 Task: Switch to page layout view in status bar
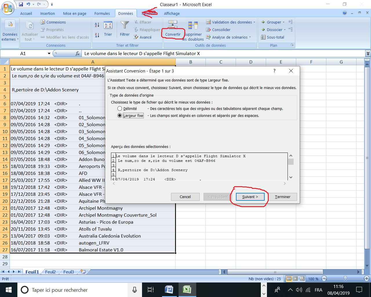point(295,279)
